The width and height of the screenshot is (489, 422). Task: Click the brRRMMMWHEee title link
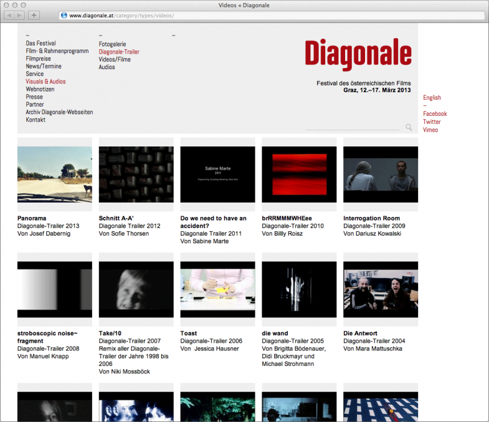tap(287, 219)
